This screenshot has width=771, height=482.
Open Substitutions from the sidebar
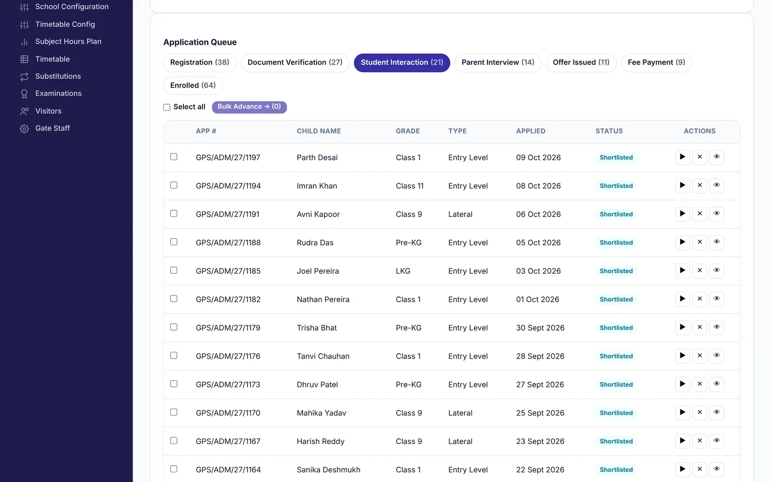pyautogui.click(x=51, y=76)
